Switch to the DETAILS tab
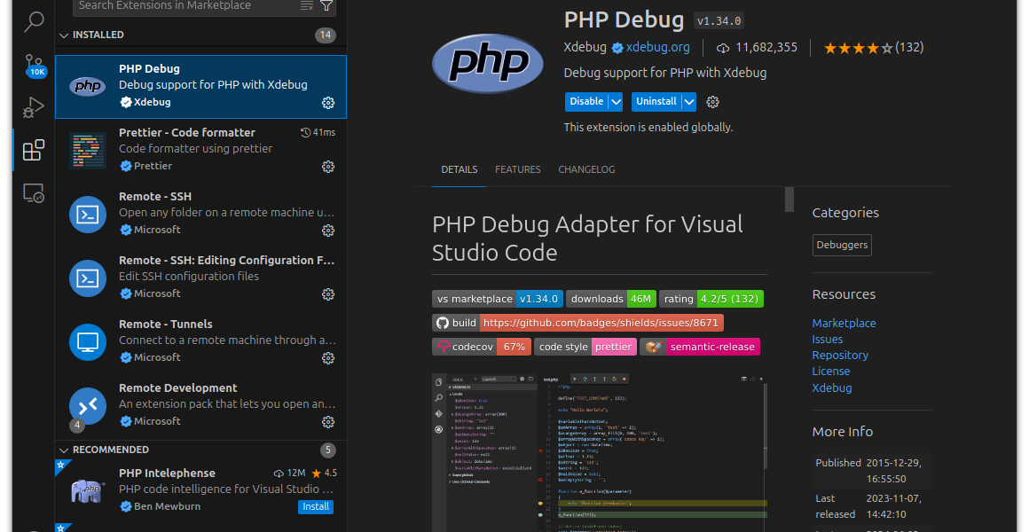The height and width of the screenshot is (532, 1029). (460, 169)
